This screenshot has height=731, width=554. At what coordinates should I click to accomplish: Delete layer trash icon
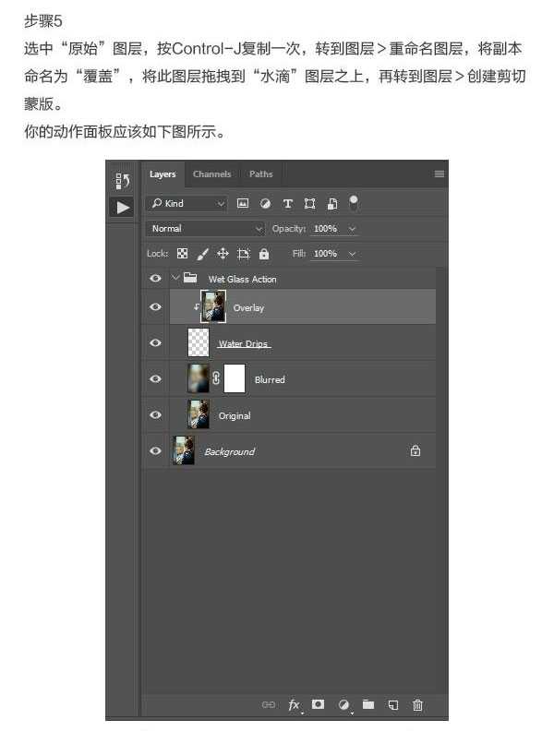(417, 705)
